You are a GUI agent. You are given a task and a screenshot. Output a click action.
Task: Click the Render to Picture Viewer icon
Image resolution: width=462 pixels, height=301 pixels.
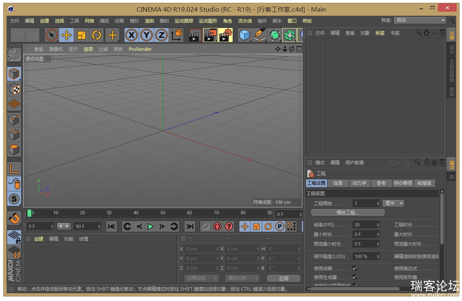tap(210, 35)
